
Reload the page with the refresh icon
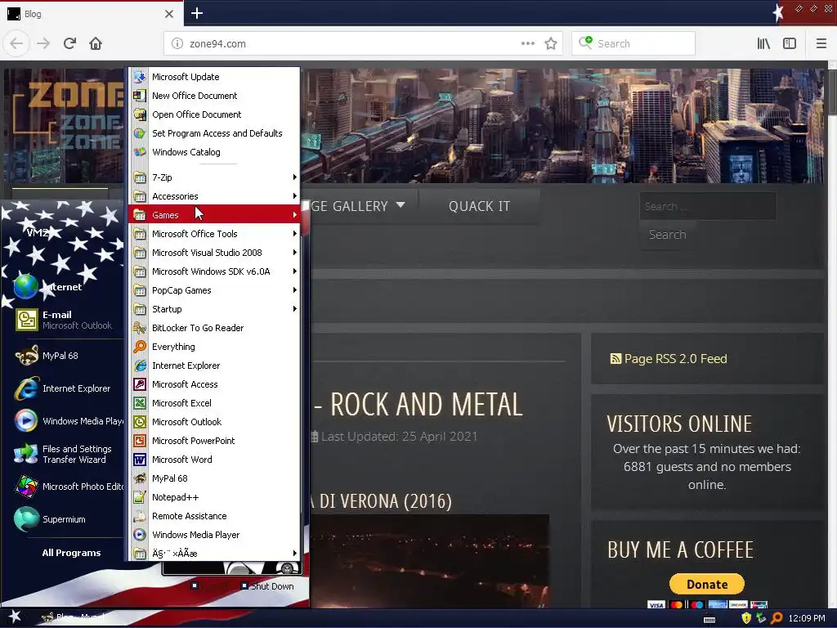point(69,43)
